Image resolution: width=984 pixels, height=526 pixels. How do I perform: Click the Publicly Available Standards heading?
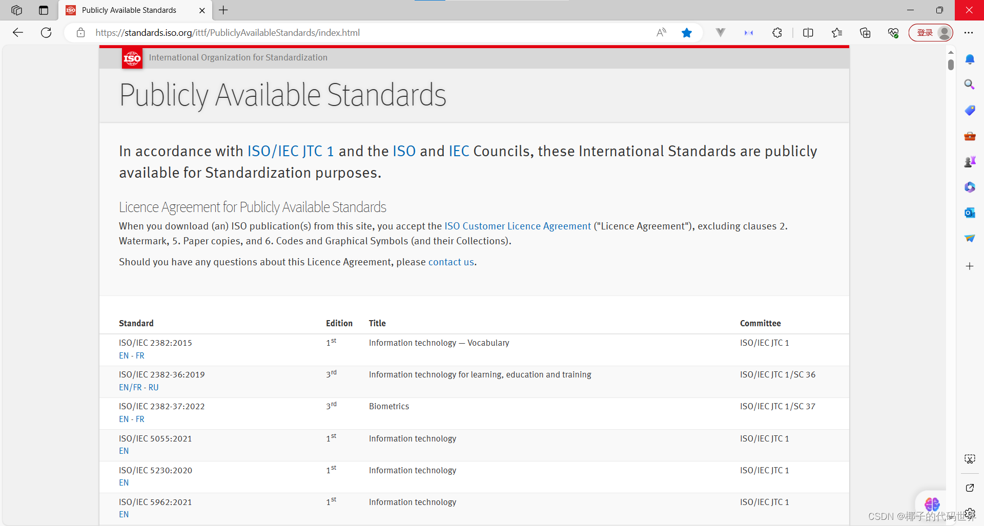283,95
